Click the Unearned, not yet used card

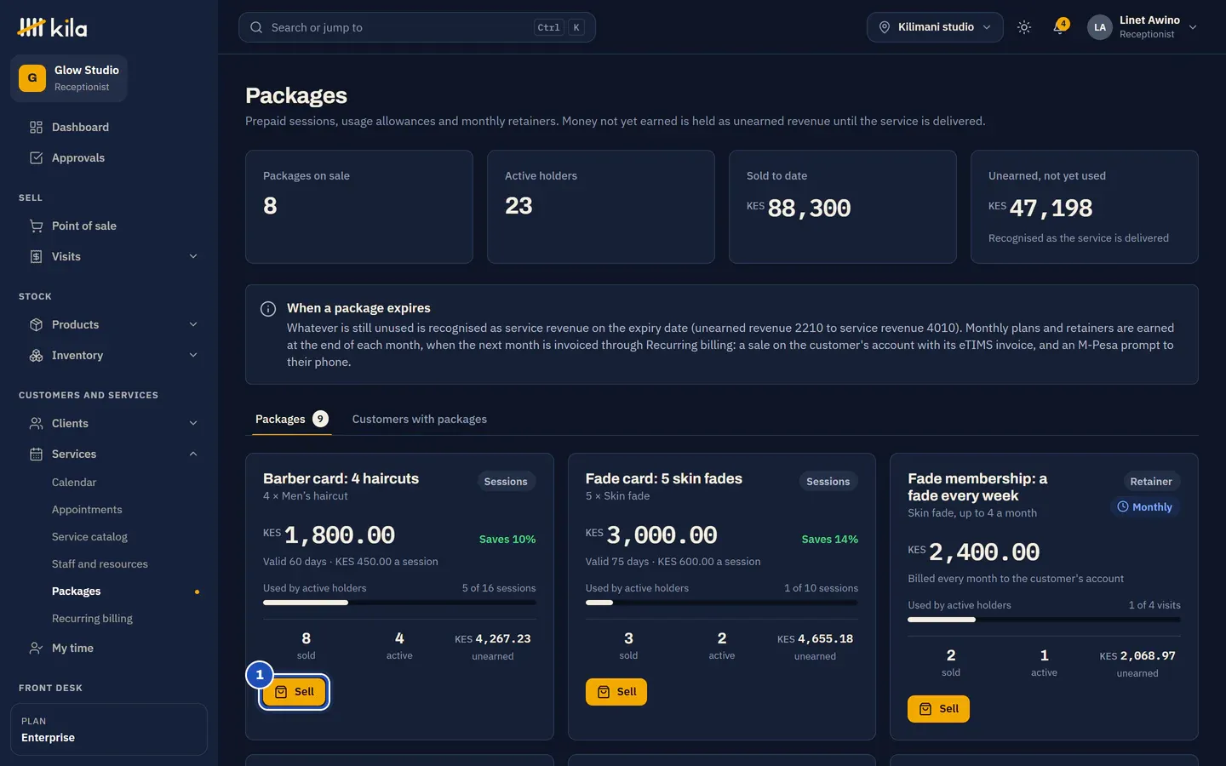(x=1085, y=207)
